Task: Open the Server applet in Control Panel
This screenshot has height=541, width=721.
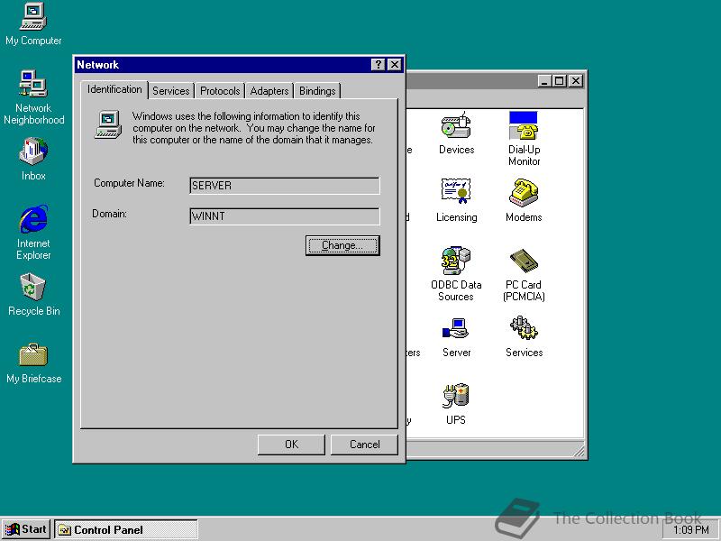Action: click(456, 336)
